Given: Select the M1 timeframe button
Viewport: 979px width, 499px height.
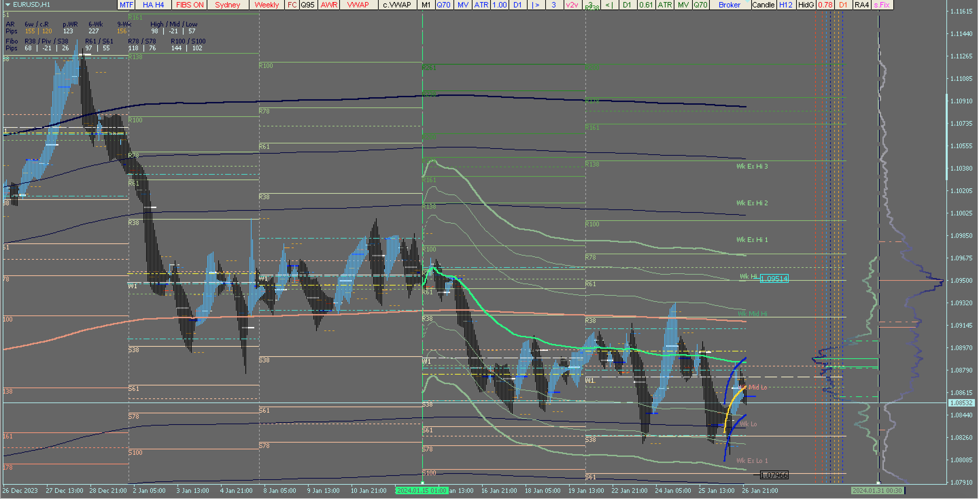Looking at the screenshot, I should pyautogui.click(x=426, y=4).
